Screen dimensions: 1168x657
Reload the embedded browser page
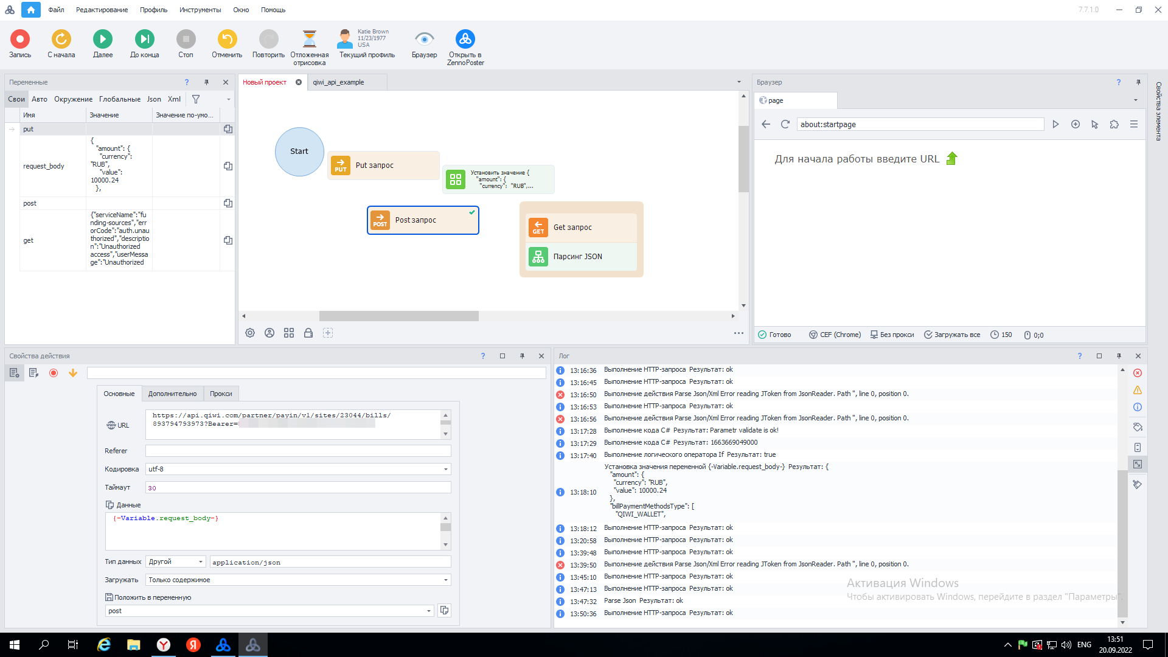[x=785, y=124]
